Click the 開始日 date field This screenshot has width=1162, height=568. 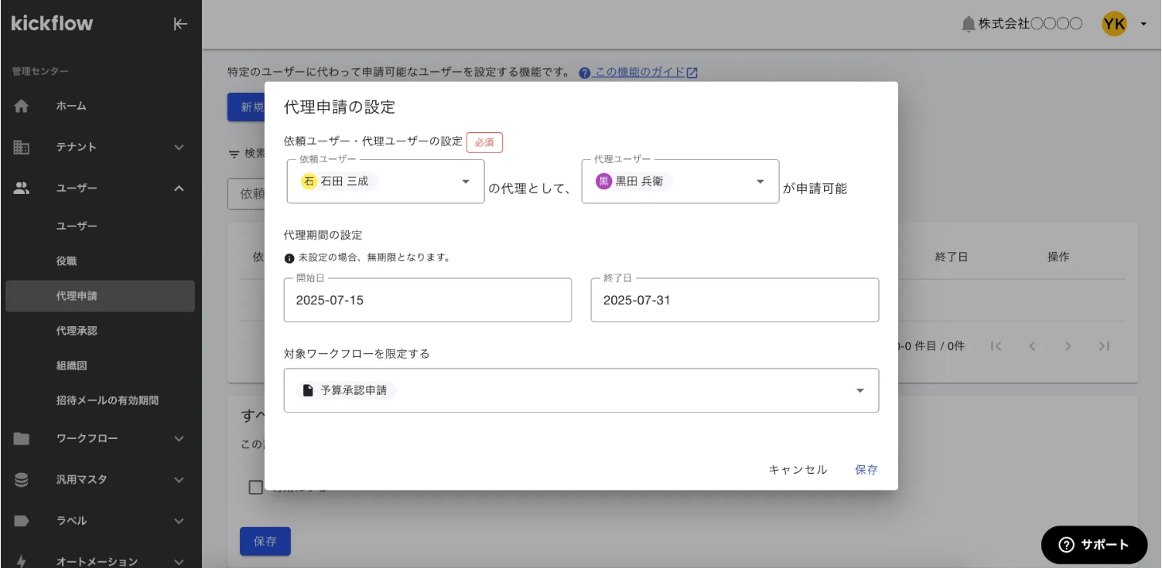428,300
